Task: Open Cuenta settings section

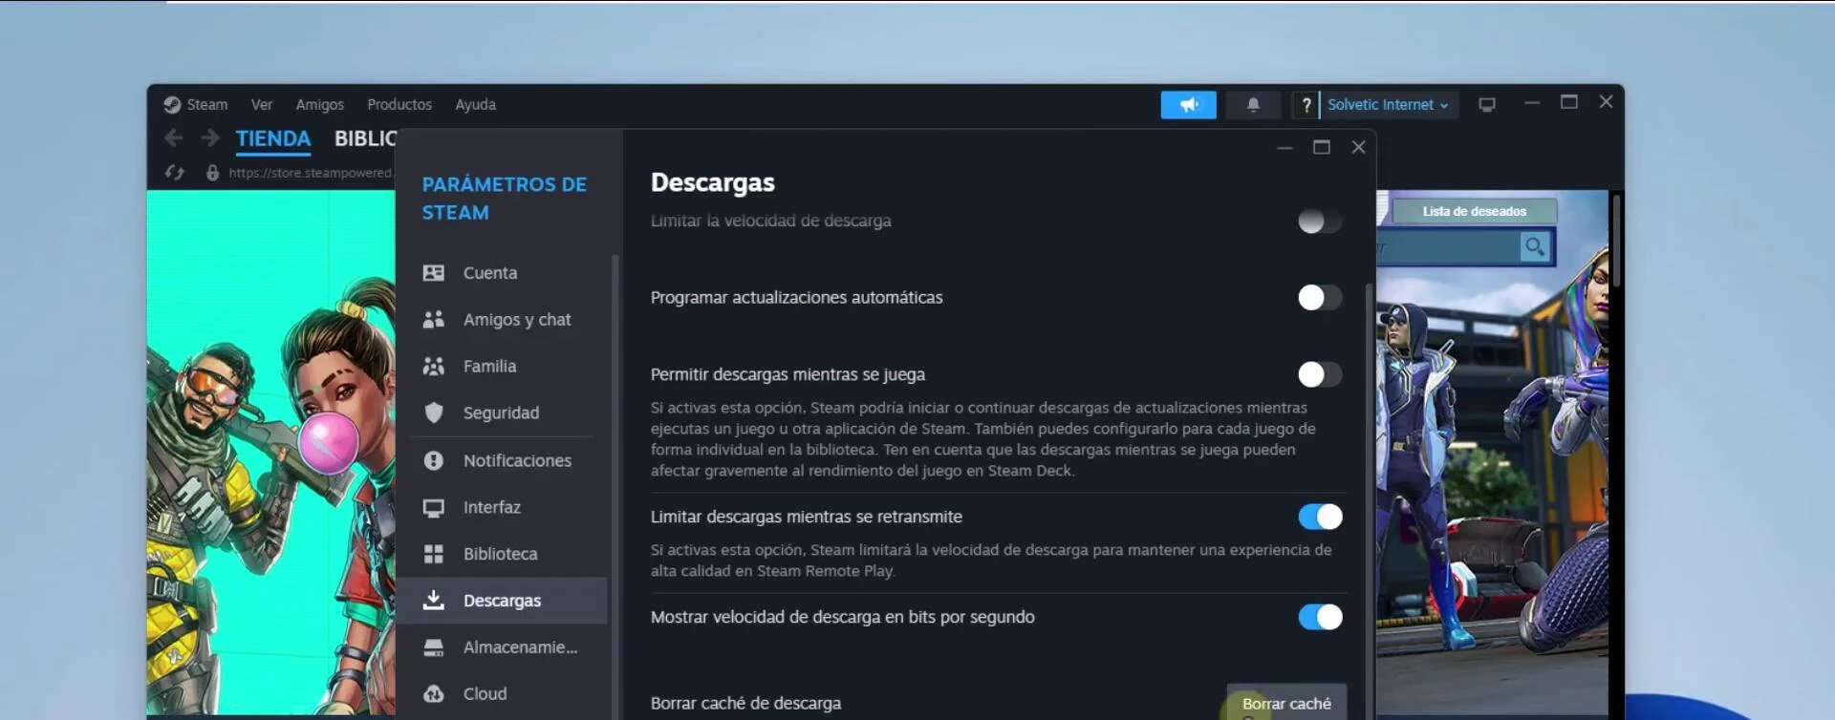Action: [x=502, y=273]
